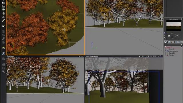The width and height of the screenshot is (183, 103).
Task: Choose the primitive cube object tool
Action: tap(3, 26)
